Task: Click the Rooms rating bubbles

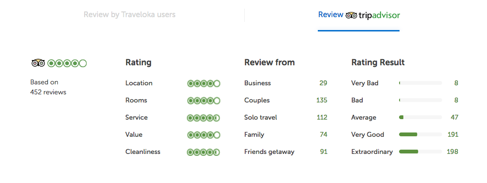Action: 204,101
